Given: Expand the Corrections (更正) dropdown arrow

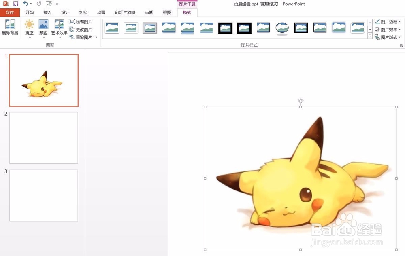Looking at the screenshot, I should click(30, 38).
